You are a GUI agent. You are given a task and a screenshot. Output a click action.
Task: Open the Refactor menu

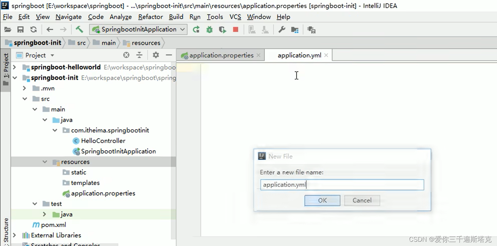click(x=150, y=17)
